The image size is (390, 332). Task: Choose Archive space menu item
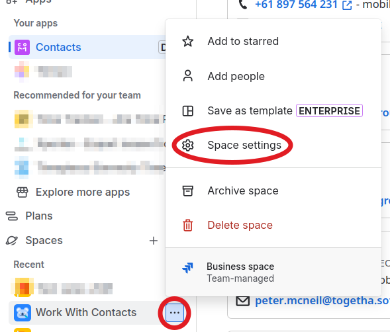[273, 191]
